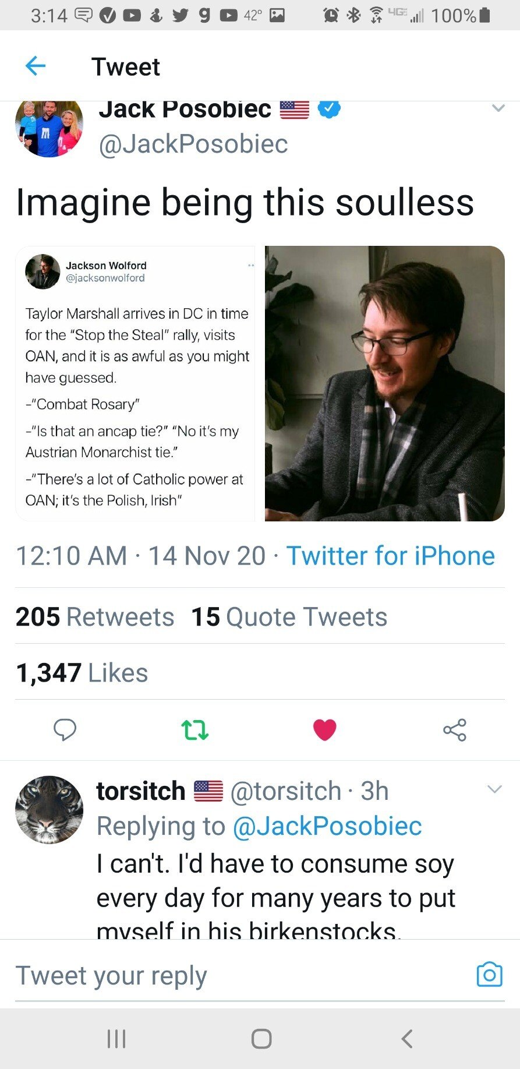The height and width of the screenshot is (1069, 520).
Task: Toggle the green retweet icon
Action: [x=194, y=729]
